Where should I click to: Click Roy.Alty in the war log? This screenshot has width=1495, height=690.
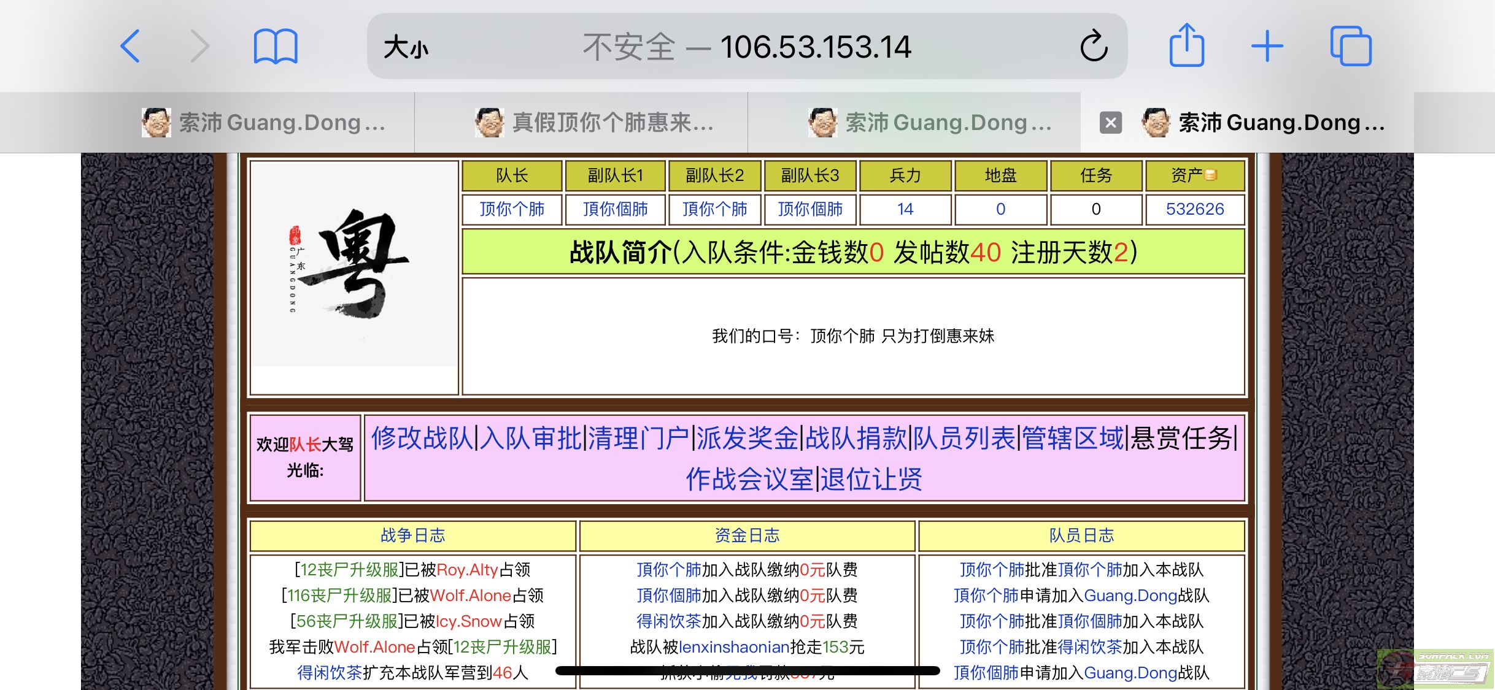(468, 570)
